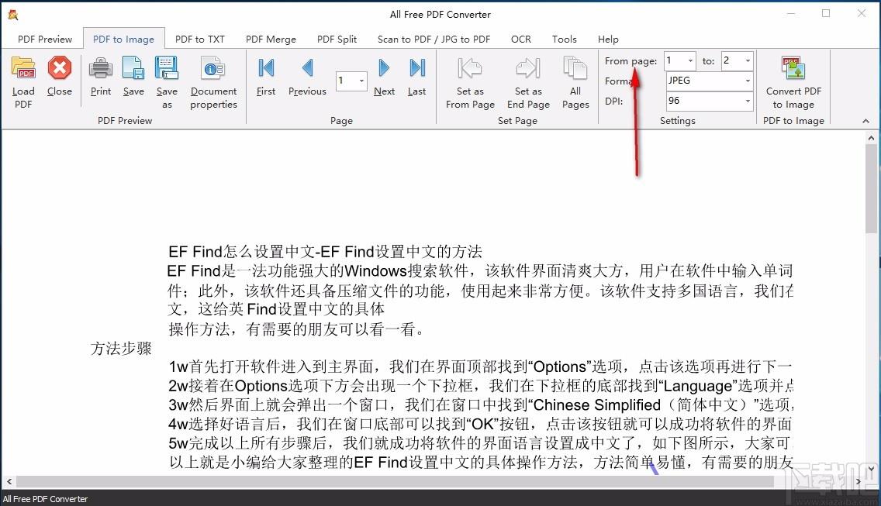Maximize the All Free PDF Converter window
The image size is (881, 506).
[826, 13]
